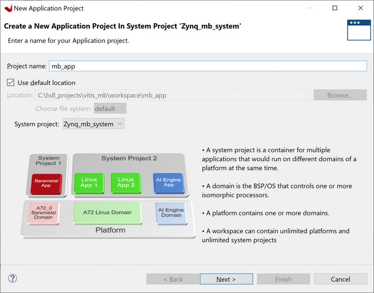Open the System project dropdown
This screenshot has width=374, height=293.
[x=93, y=124]
